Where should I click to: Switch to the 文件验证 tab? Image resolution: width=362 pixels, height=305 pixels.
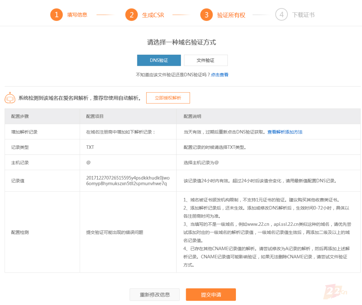click(206, 60)
